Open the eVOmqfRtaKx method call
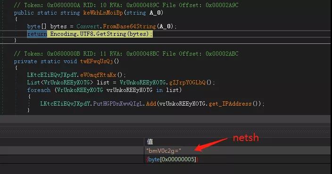Screen dimensions: 332x174 [x=98, y=75]
